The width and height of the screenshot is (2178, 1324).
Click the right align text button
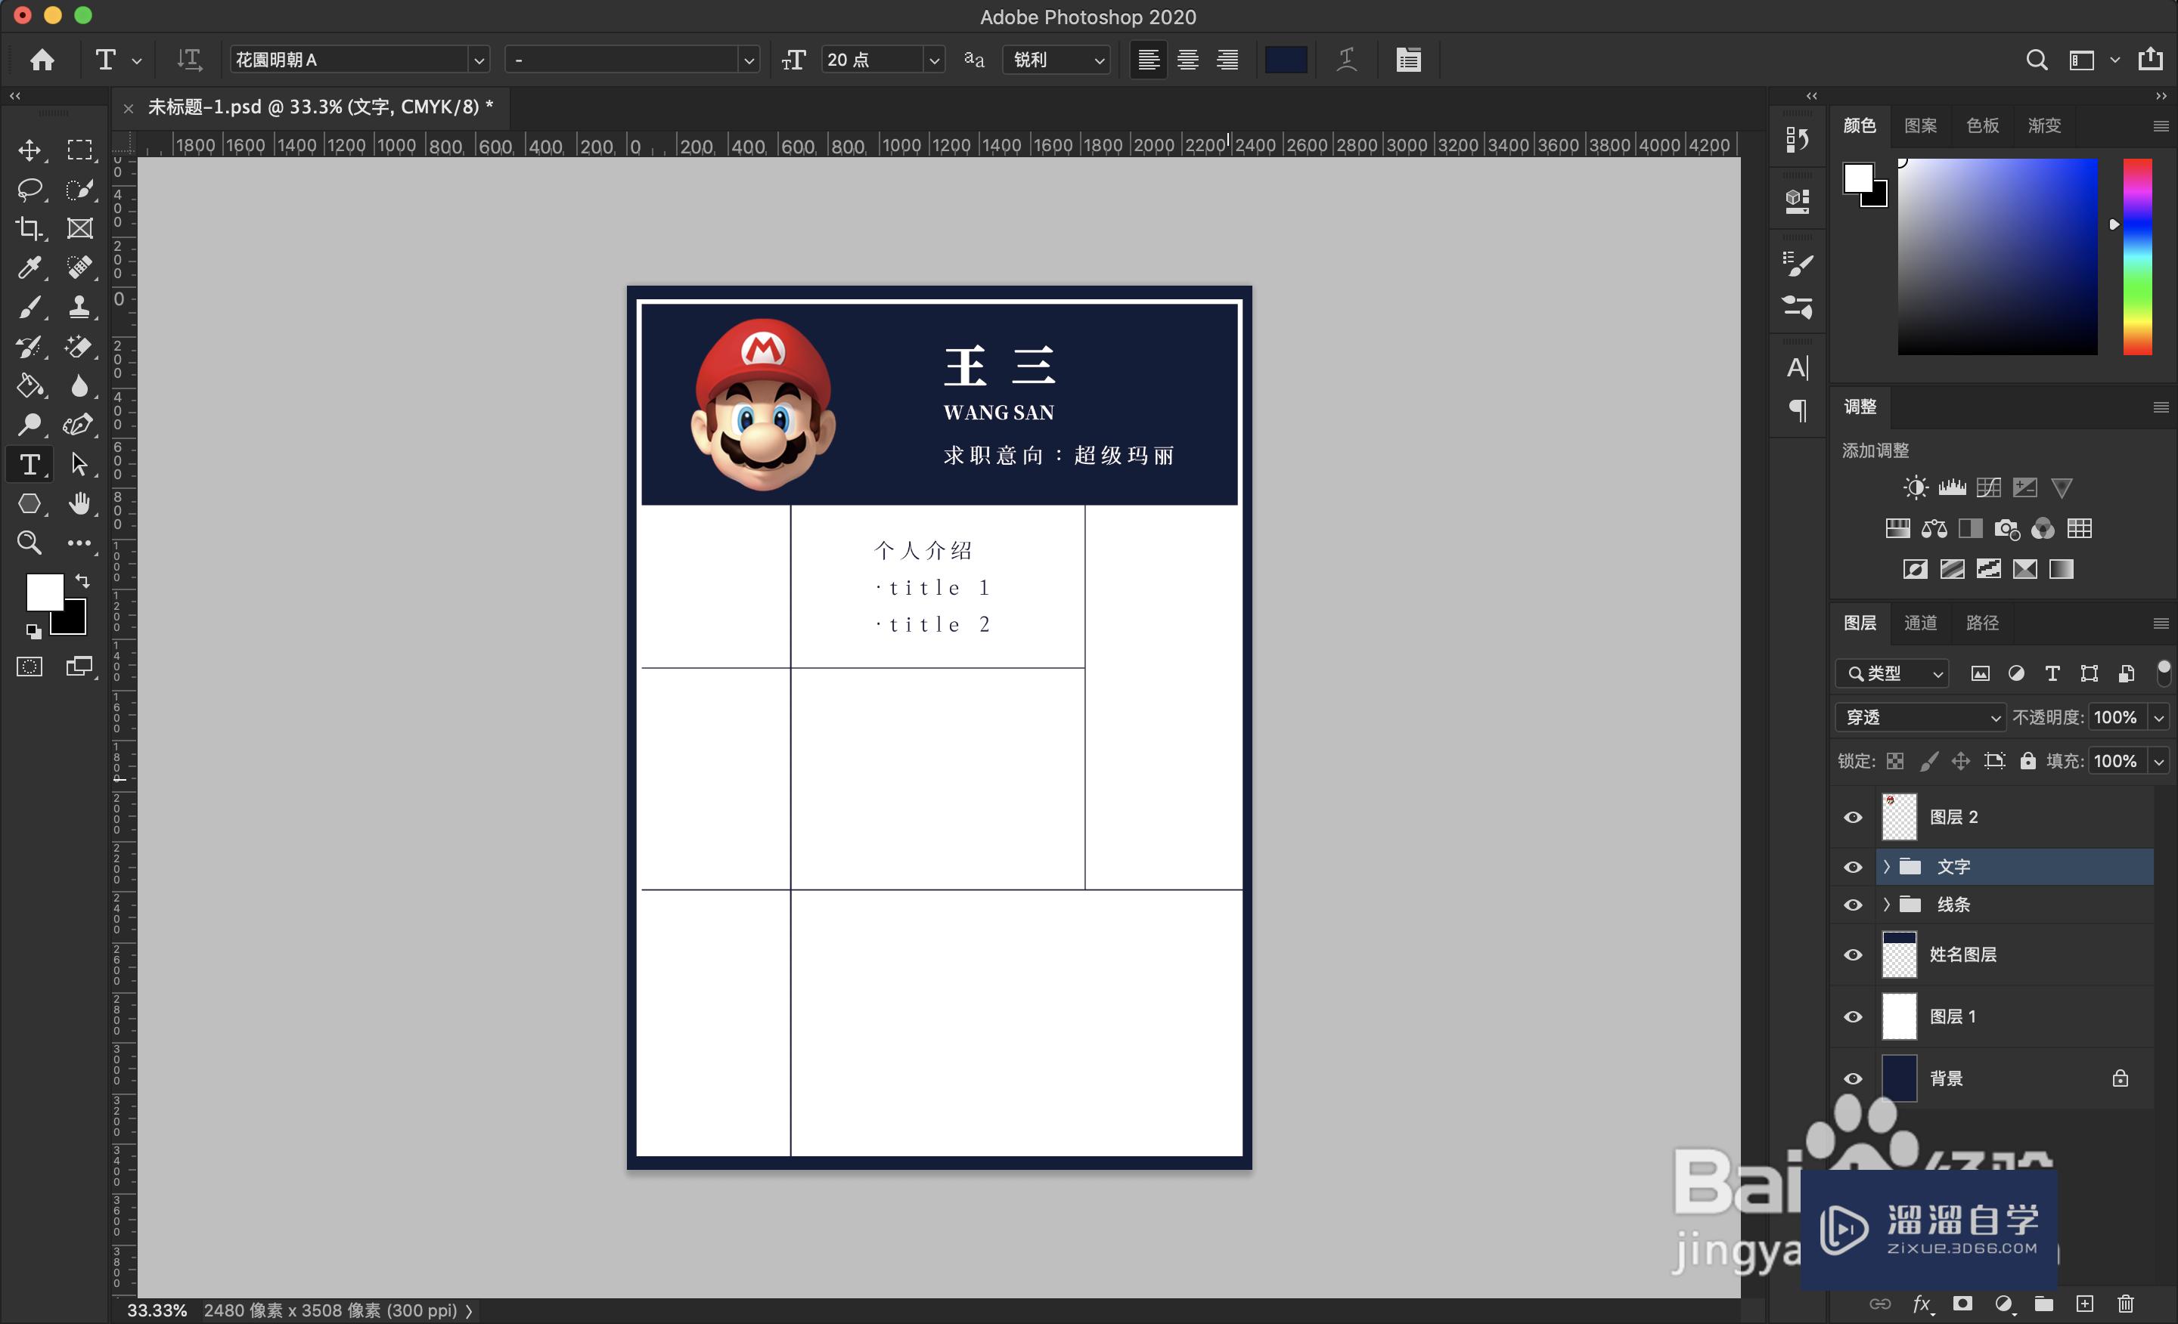pyautogui.click(x=1227, y=59)
